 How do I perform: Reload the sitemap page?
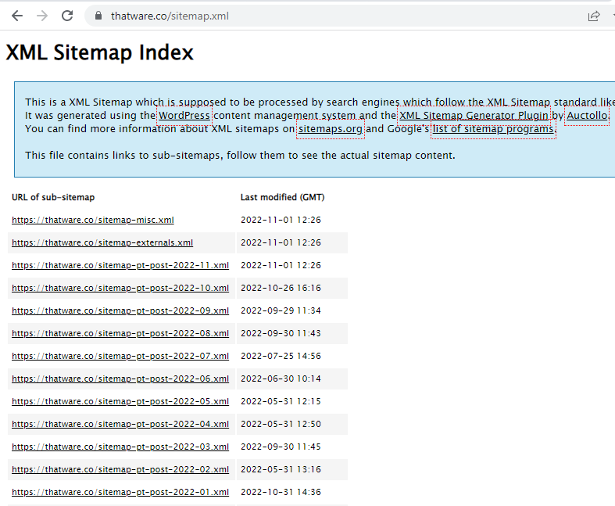click(67, 16)
